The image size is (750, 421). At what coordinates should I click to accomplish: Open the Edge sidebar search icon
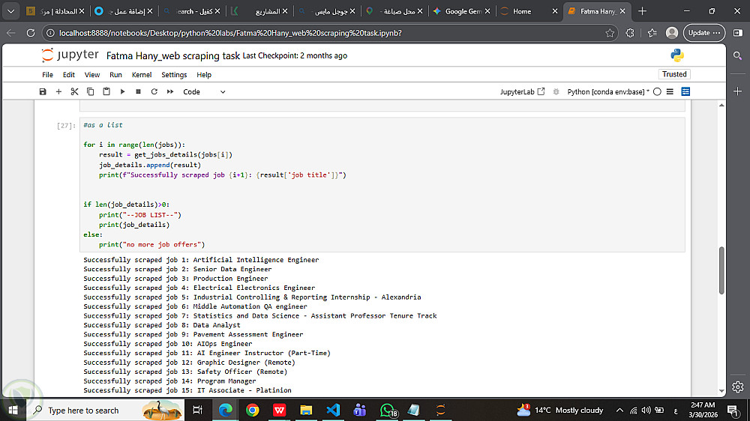coord(737,55)
